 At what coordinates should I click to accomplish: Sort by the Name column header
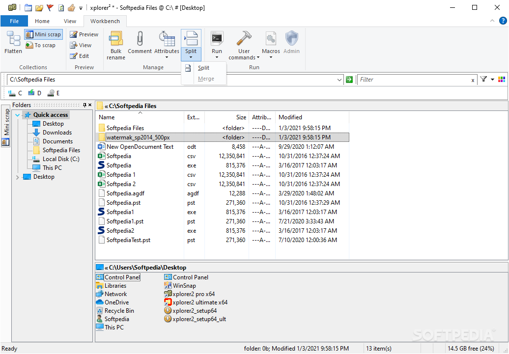point(140,117)
